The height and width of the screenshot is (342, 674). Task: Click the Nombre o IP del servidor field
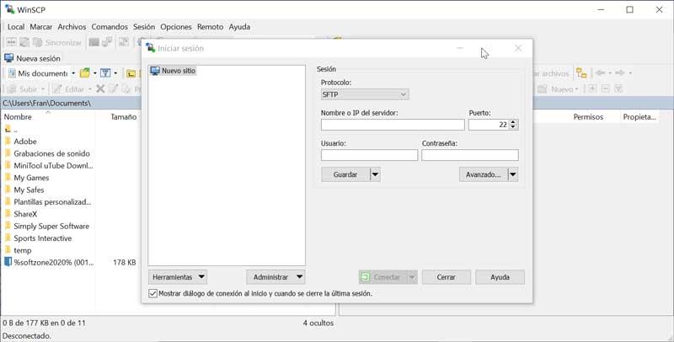click(x=393, y=125)
